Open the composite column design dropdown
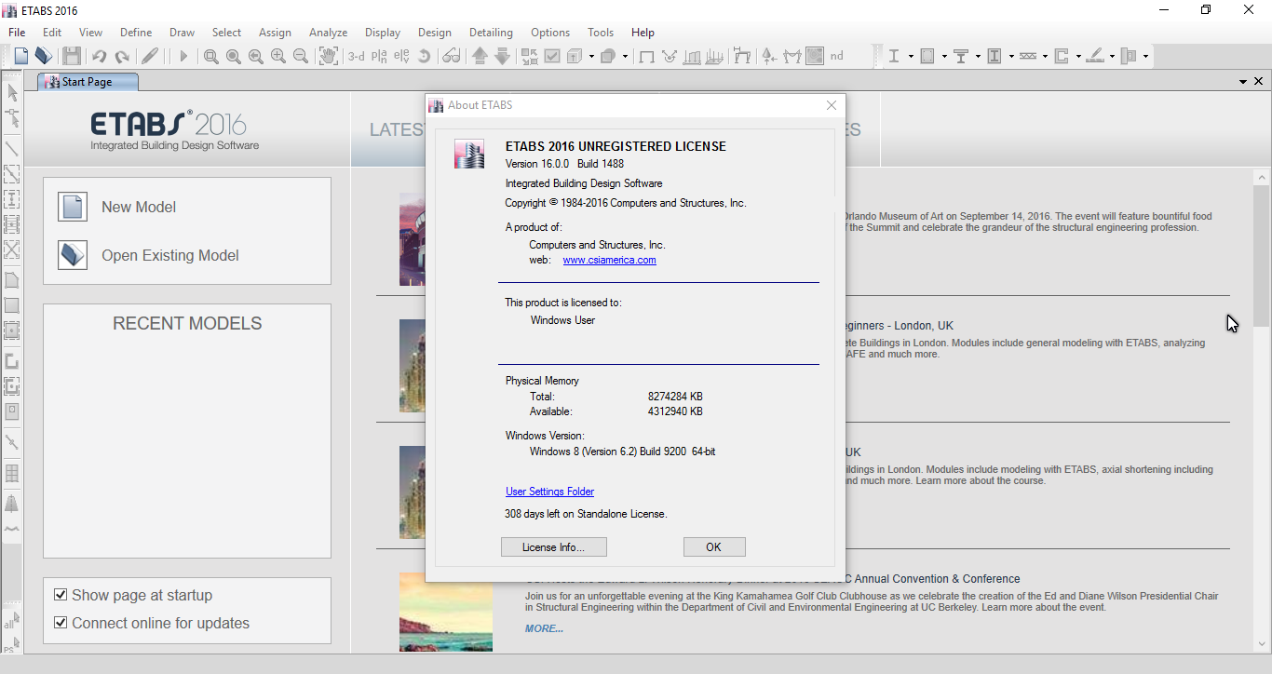The height and width of the screenshot is (674, 1272). pyautogui.click(x=1011, y=57)
